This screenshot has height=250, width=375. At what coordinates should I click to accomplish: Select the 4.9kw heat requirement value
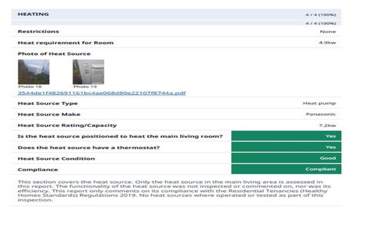tap(327, 42)
